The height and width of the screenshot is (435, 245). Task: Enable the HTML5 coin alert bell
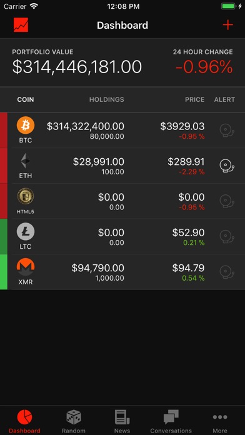[x=227, y=201]
